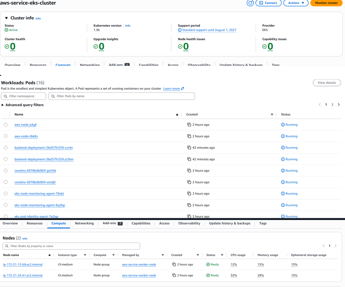This screenshot has height=287, width=345.
Task: Copy created time for backend-deployment jr2bm pod
Action: point(189,159)
